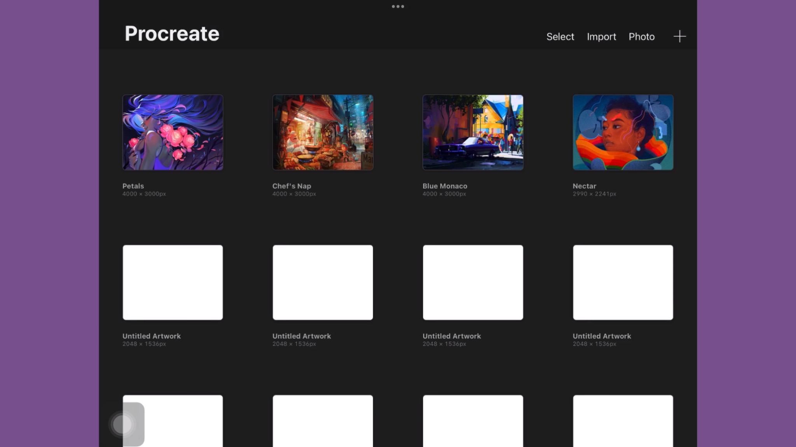Open the Petals artwork thumbnail
Viewport: 796px width, 447px height.
(173, 132)
